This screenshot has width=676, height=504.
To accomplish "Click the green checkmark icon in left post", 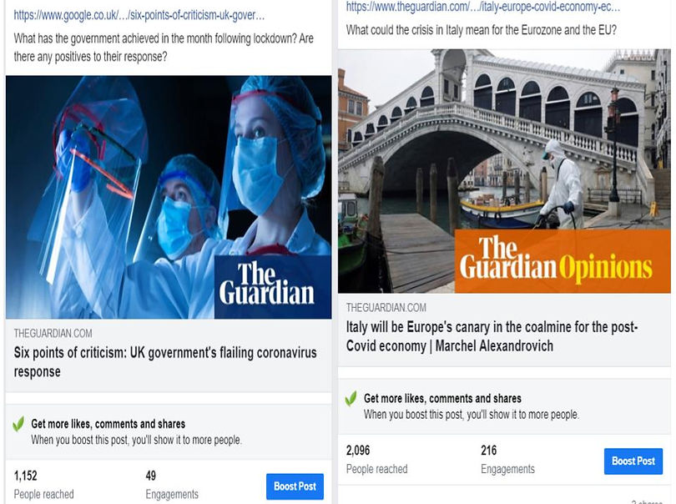I will click(x=18, y=424).
